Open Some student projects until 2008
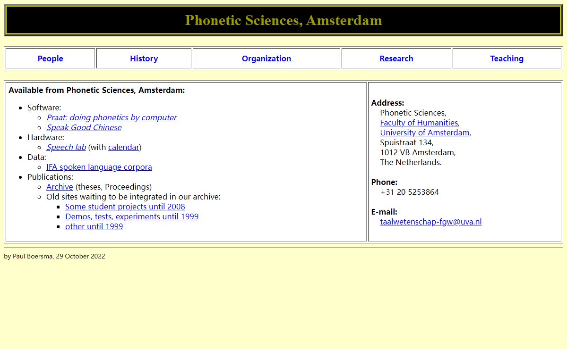This screenshot has width=567, height=349. point(125,207)
